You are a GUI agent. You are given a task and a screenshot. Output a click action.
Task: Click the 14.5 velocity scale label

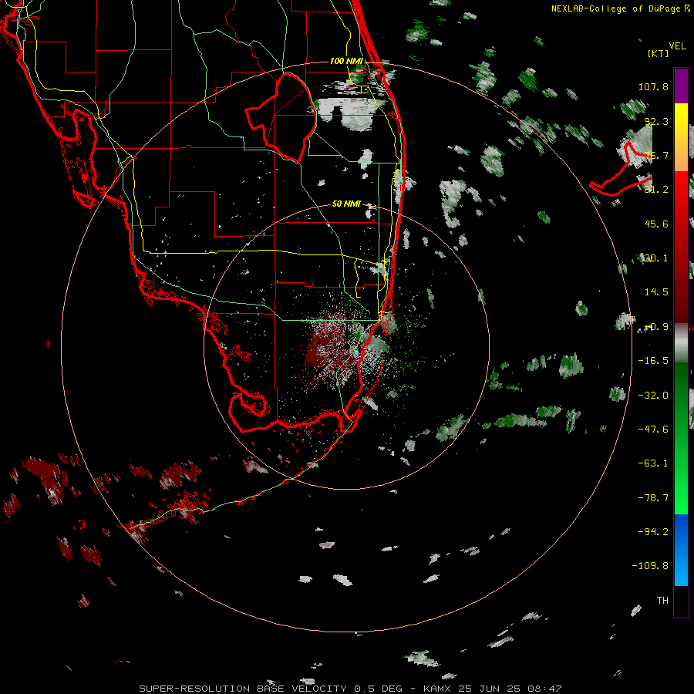click(656, 292)
